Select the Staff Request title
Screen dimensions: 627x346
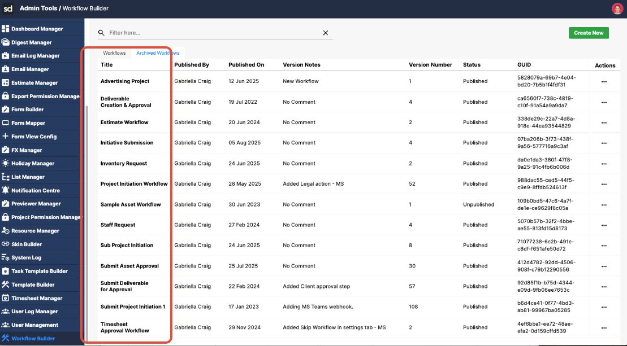click(x=118, y=225)
